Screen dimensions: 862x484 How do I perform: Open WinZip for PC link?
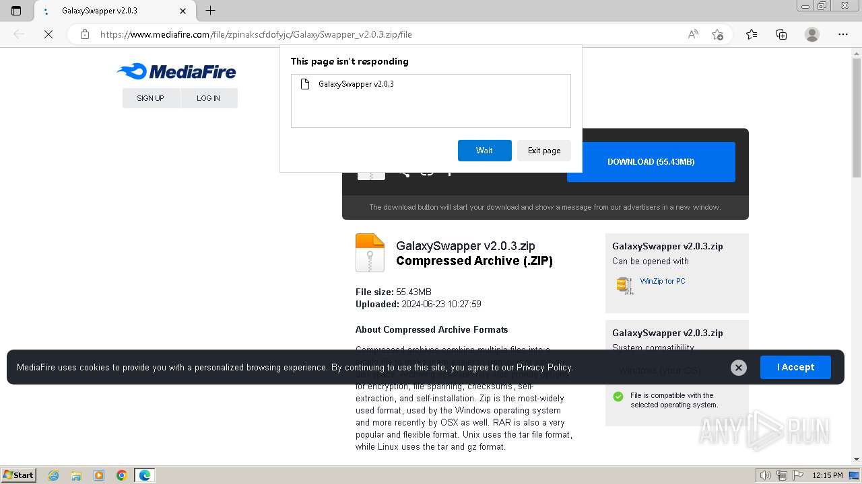pos(663,281)
